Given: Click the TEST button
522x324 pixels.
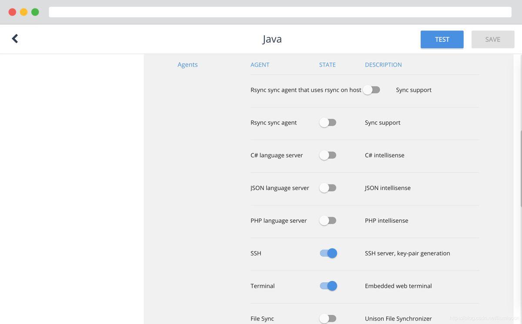Looking at the screenshot, I should [442, 40].
